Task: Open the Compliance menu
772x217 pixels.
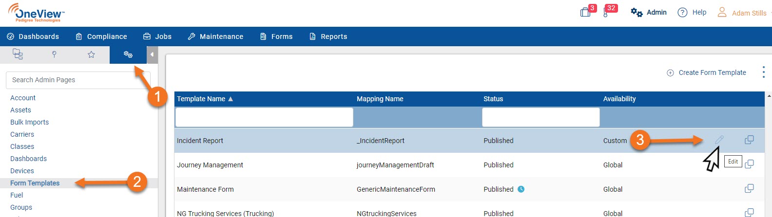Action: [101, 36]
